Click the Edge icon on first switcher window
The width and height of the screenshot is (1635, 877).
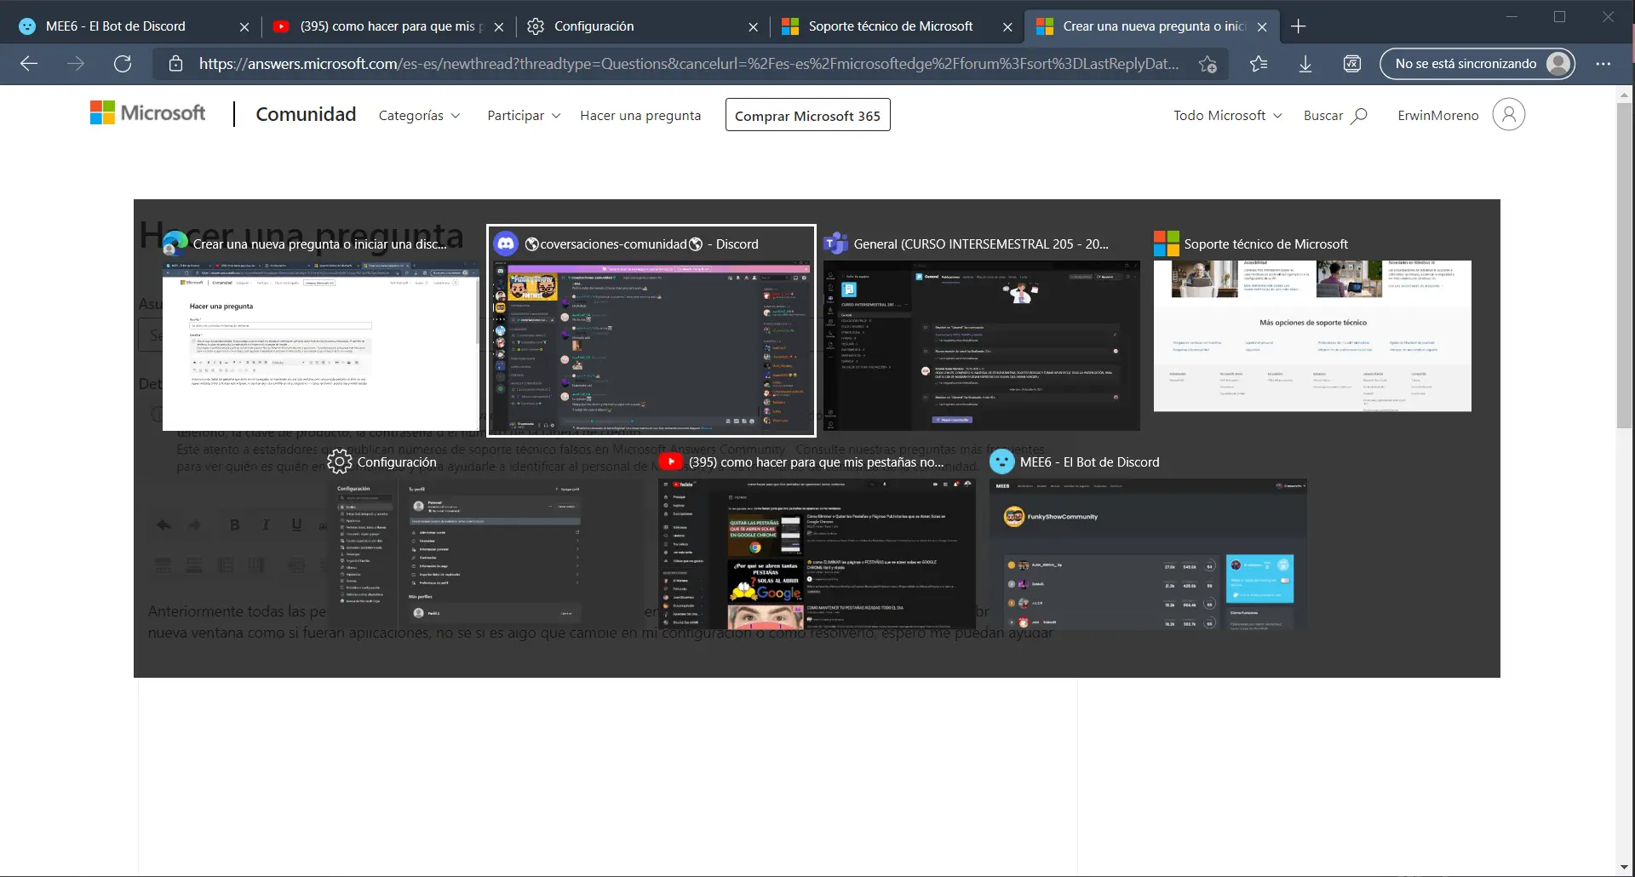(x=175, y=244)
